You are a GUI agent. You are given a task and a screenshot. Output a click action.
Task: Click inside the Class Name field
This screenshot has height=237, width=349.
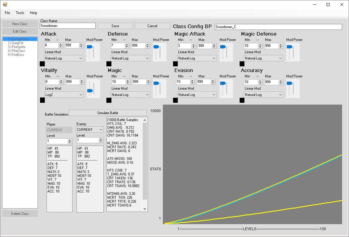67,25
